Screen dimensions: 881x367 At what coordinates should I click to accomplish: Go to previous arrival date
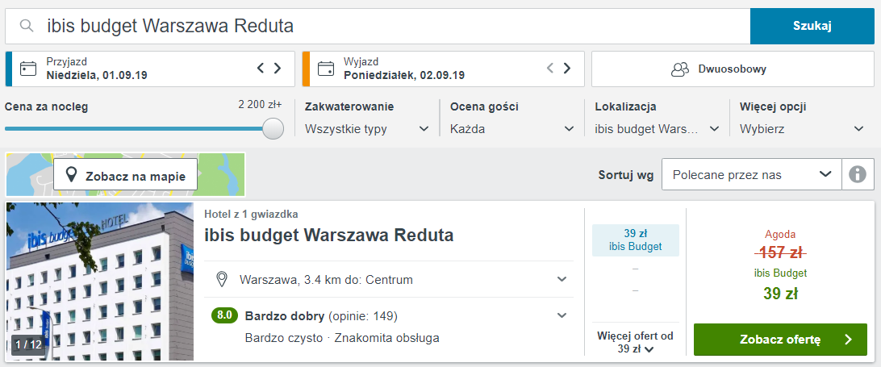[260, 68]
